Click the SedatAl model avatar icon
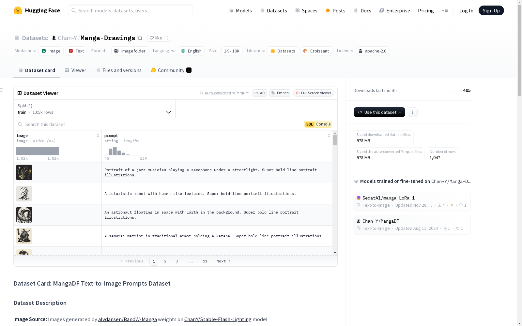This screenshot has height=326, width=522. pos(359,198)
